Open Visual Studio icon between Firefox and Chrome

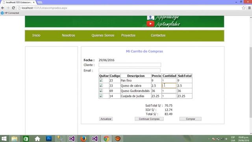click(95, 138)
